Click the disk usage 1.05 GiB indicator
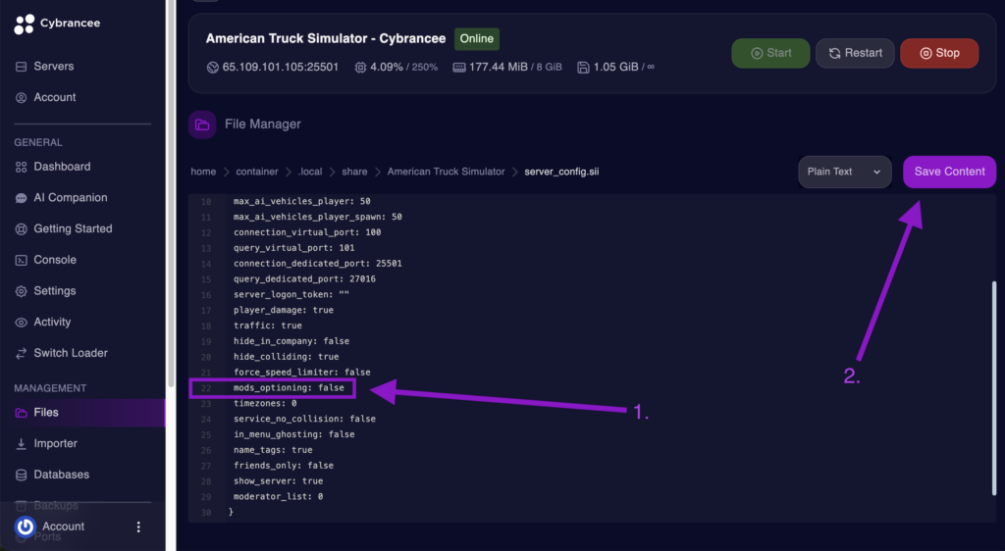The image size is (1005, 551). tap(615, 68)
